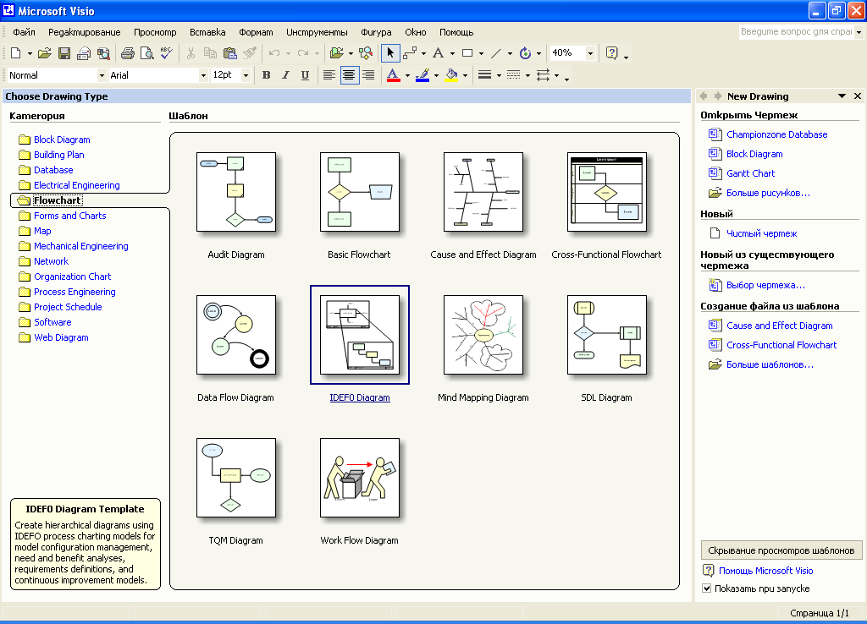
Task: Align text left
Action: [x=329, y=75]
